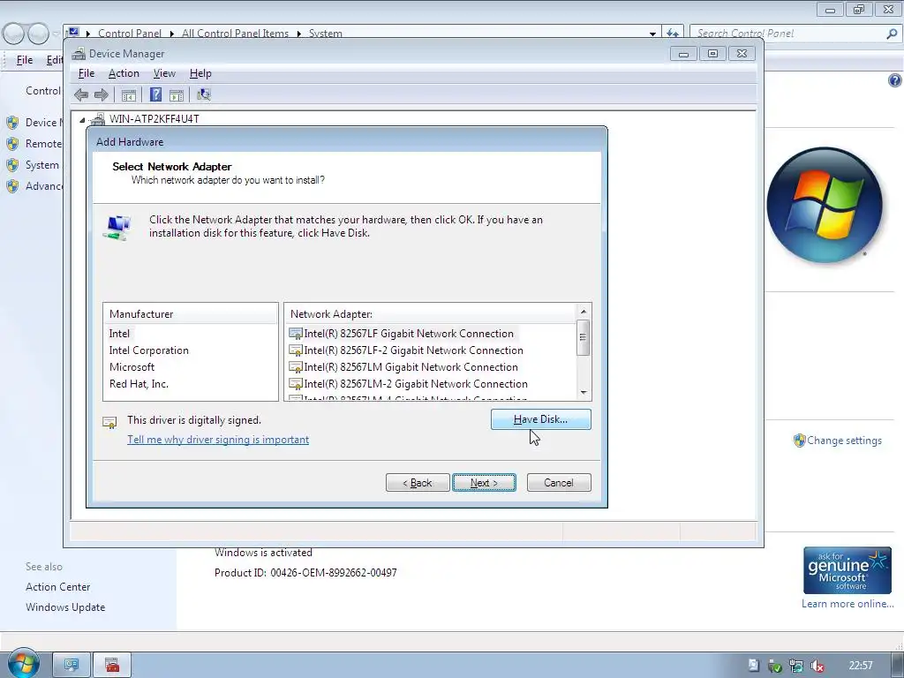Open the Windows Start orb
Image resolution: width=904 pixels, height=678 pixels.
coord(24,663)
